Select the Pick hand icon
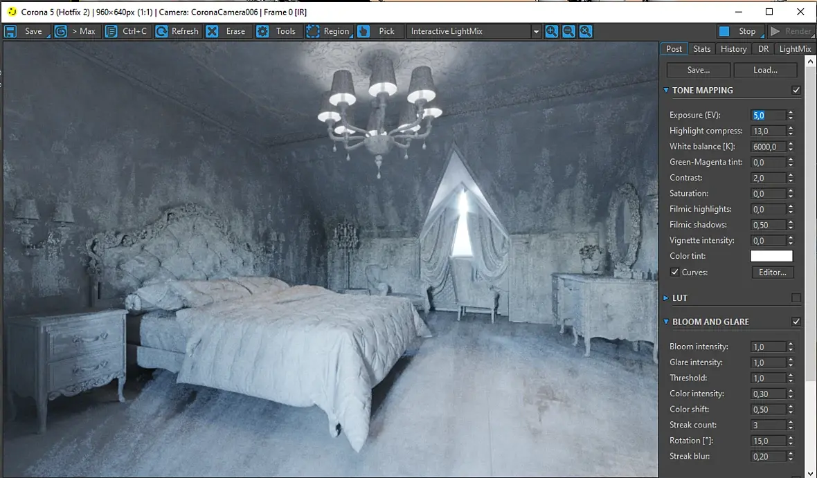Screen dimensions: 817x478 [363, 31]
